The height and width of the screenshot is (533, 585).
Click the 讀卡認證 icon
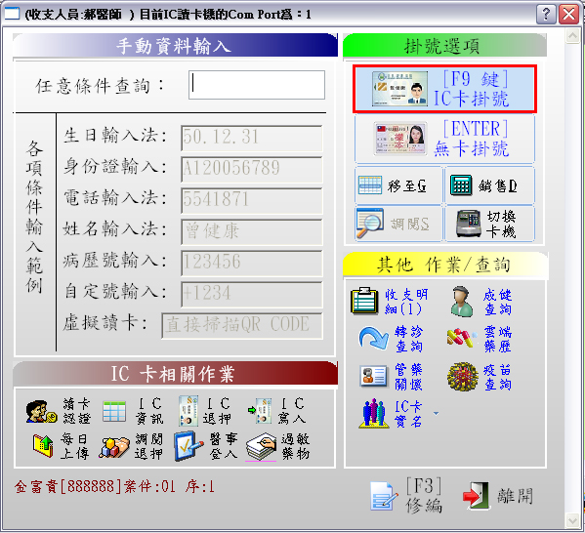pyautogui.click(x=41, y=411)
